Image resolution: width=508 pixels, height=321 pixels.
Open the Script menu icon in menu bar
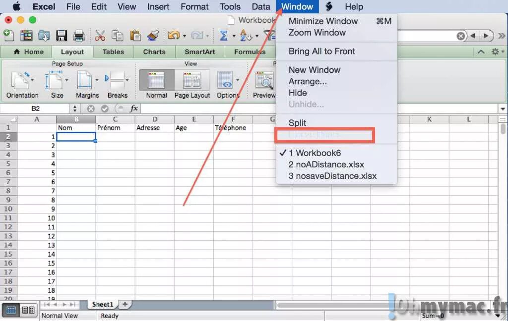coord(329,6)
